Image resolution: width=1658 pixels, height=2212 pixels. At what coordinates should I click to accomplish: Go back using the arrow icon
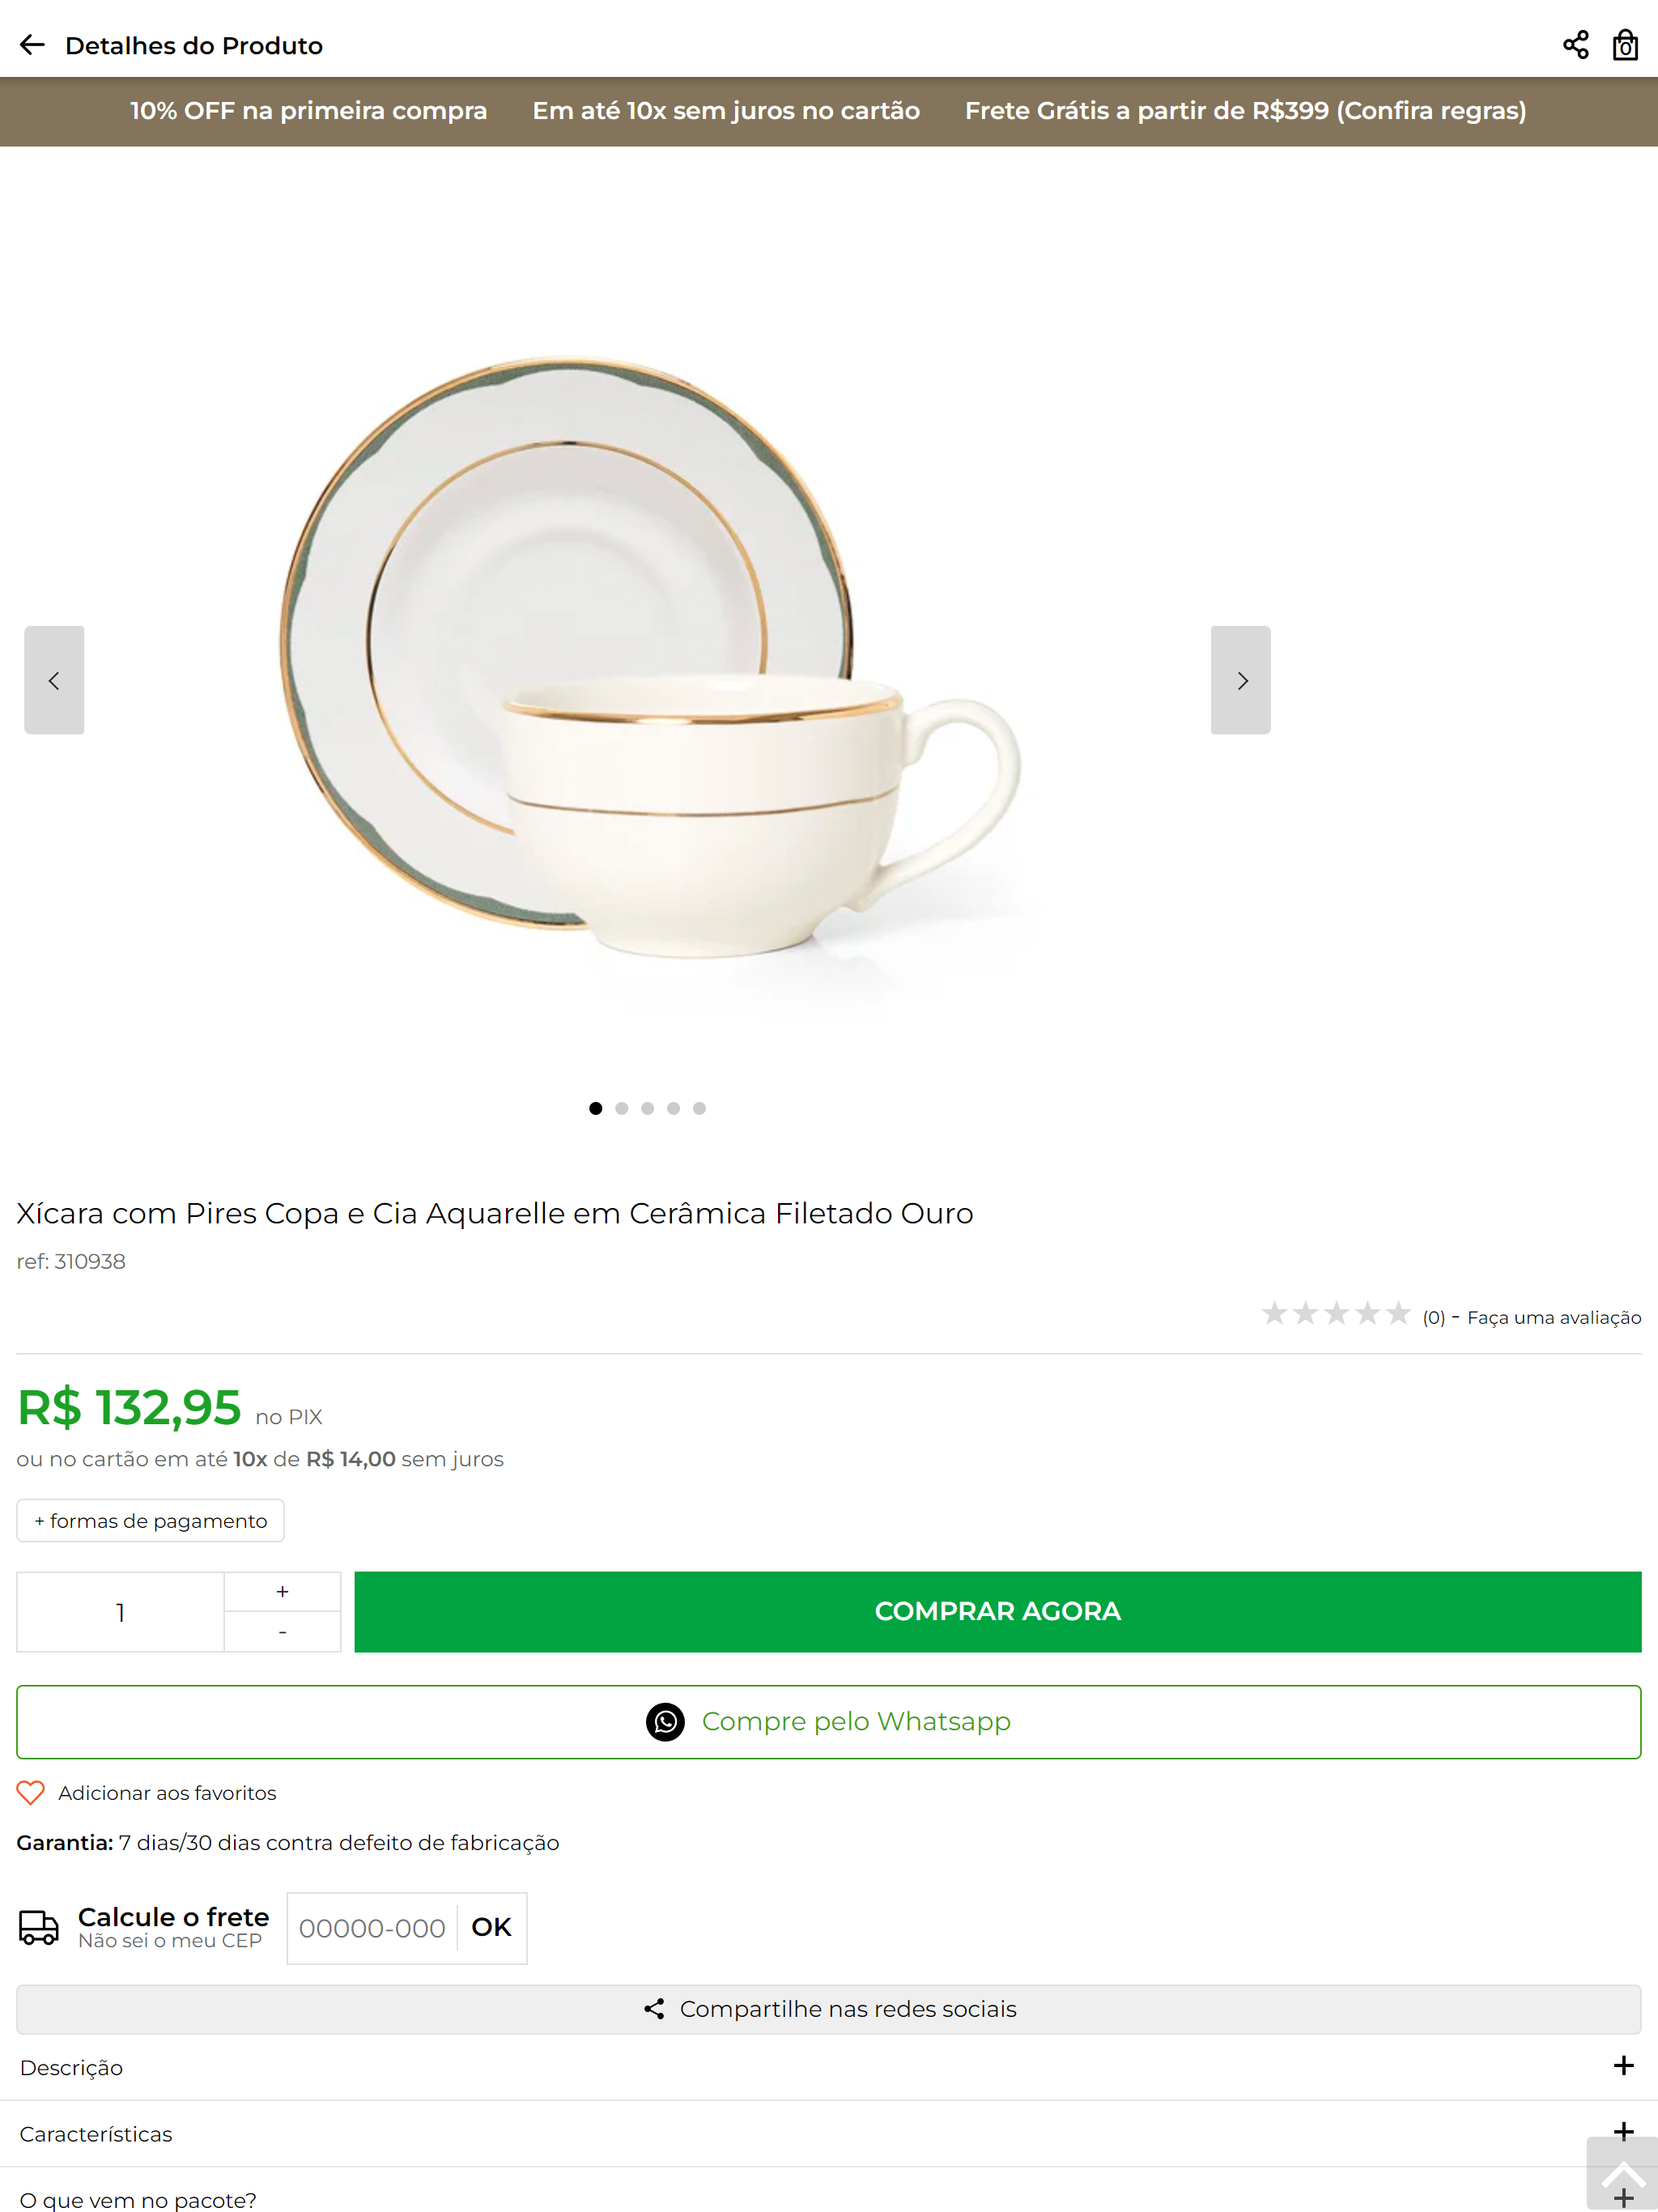point(32,45)
